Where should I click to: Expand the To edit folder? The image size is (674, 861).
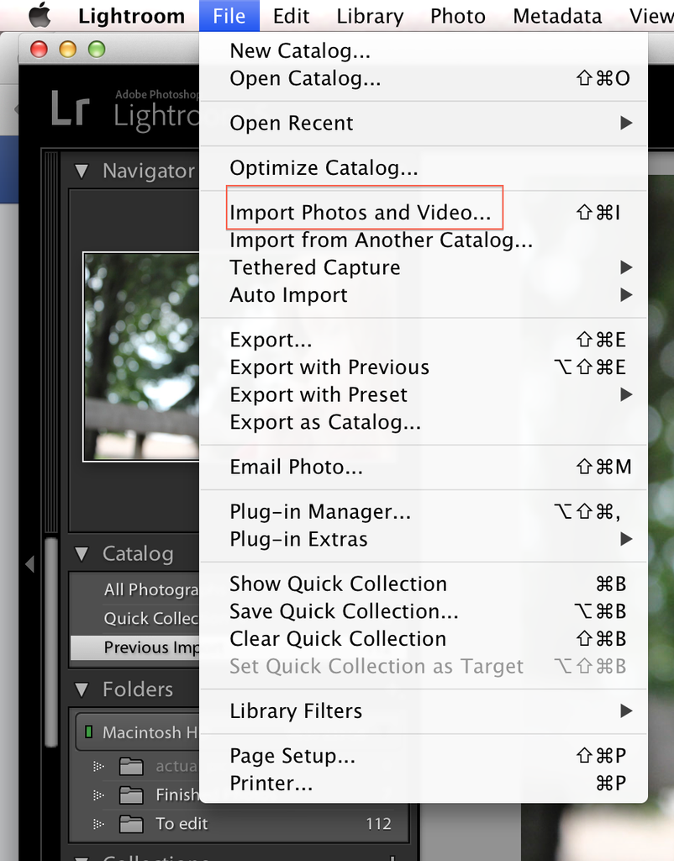point(98,823)
